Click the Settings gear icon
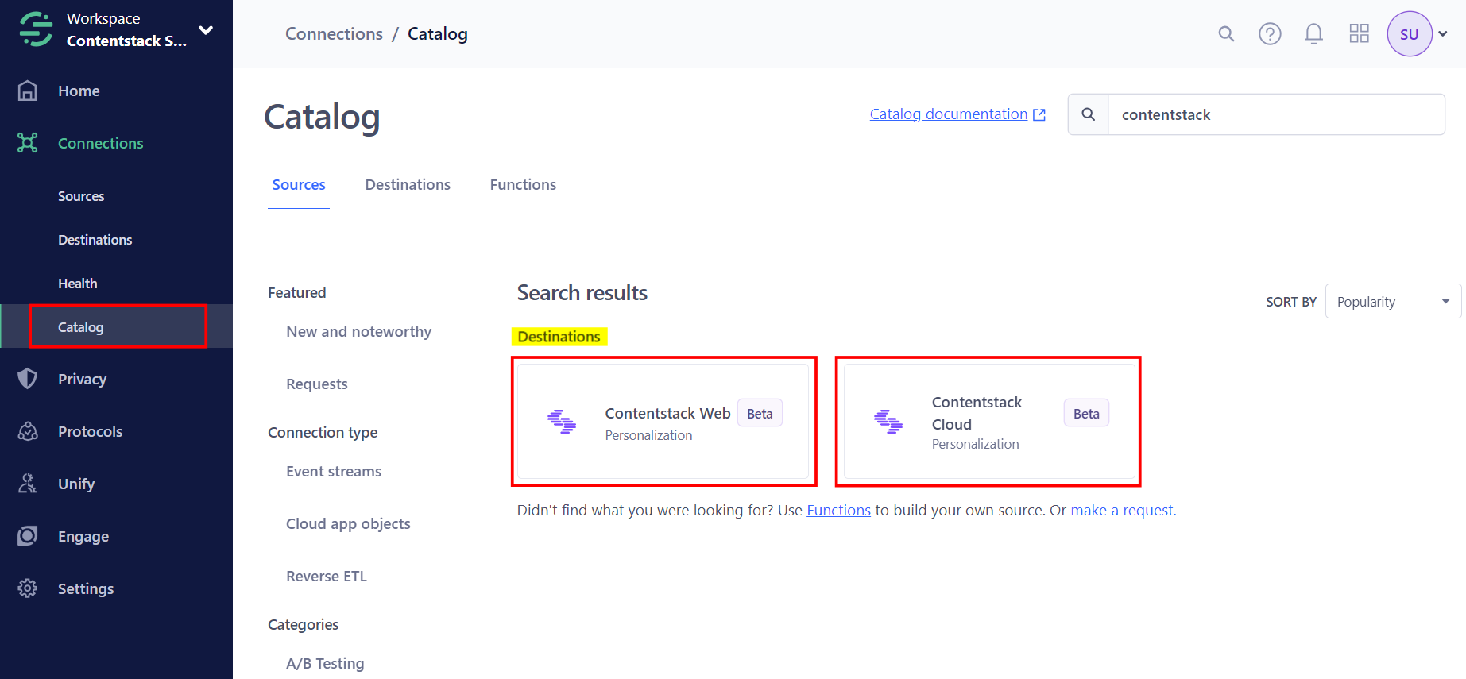Viewport: 1466px width, 679px height. pos(28,588)
